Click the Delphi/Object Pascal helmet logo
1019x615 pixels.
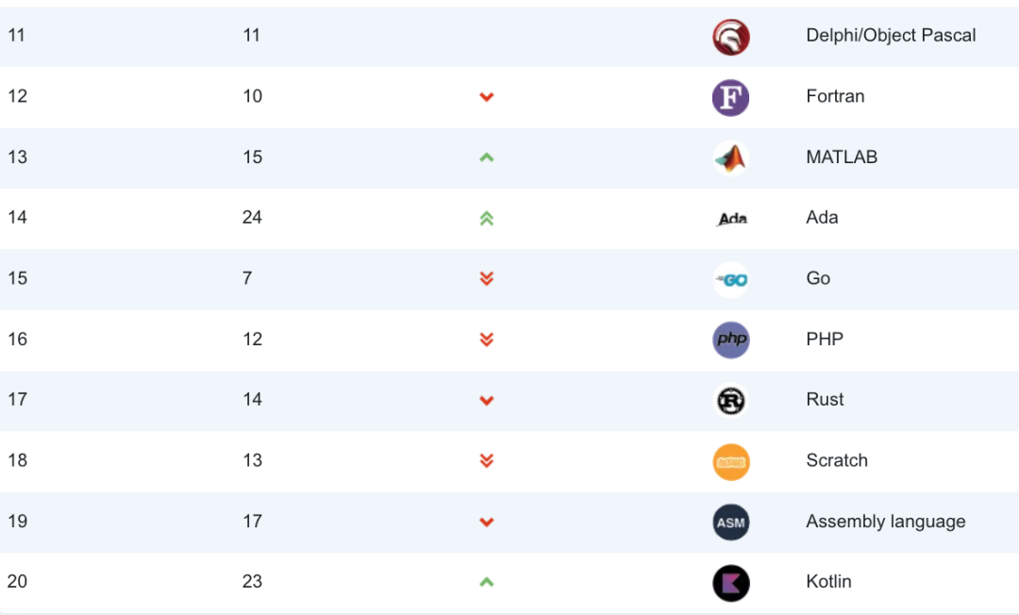(731, 37)
